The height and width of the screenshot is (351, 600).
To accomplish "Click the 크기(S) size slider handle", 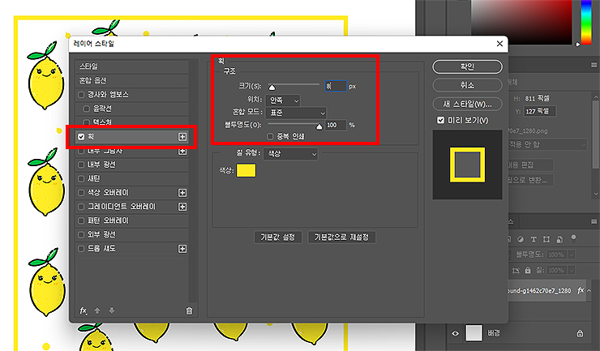I will 272,88.
